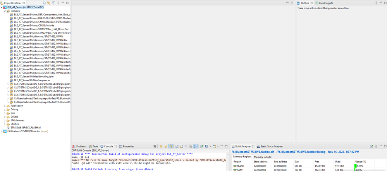Viewport: 387px width, 171px height.
Task: Switch to the Outline tab
Action: [305, 3]
